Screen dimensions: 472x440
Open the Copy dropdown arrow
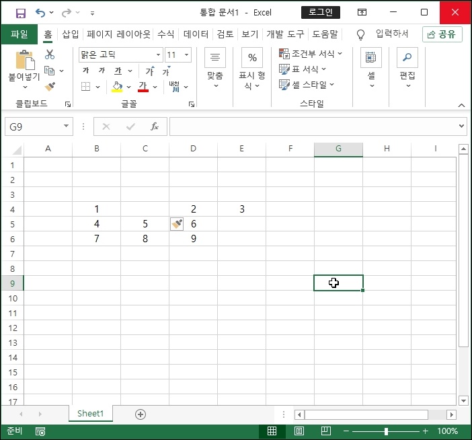(62, 71)
